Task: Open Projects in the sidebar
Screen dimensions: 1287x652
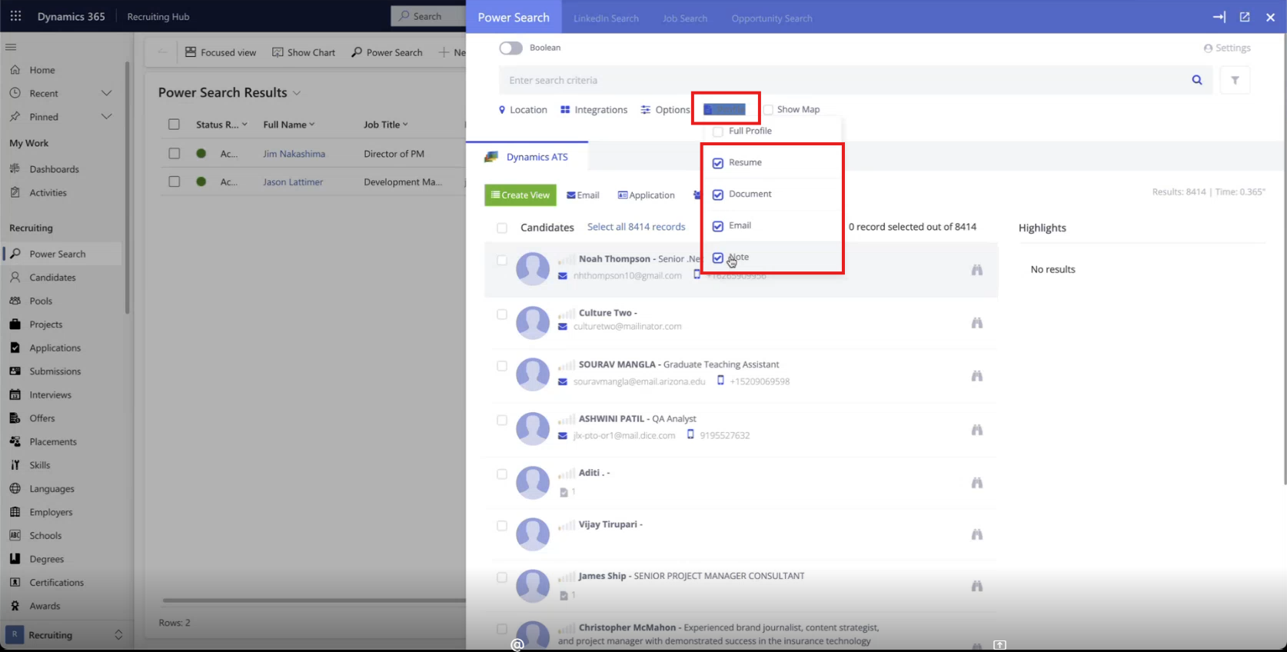Action: coord(46,324)
